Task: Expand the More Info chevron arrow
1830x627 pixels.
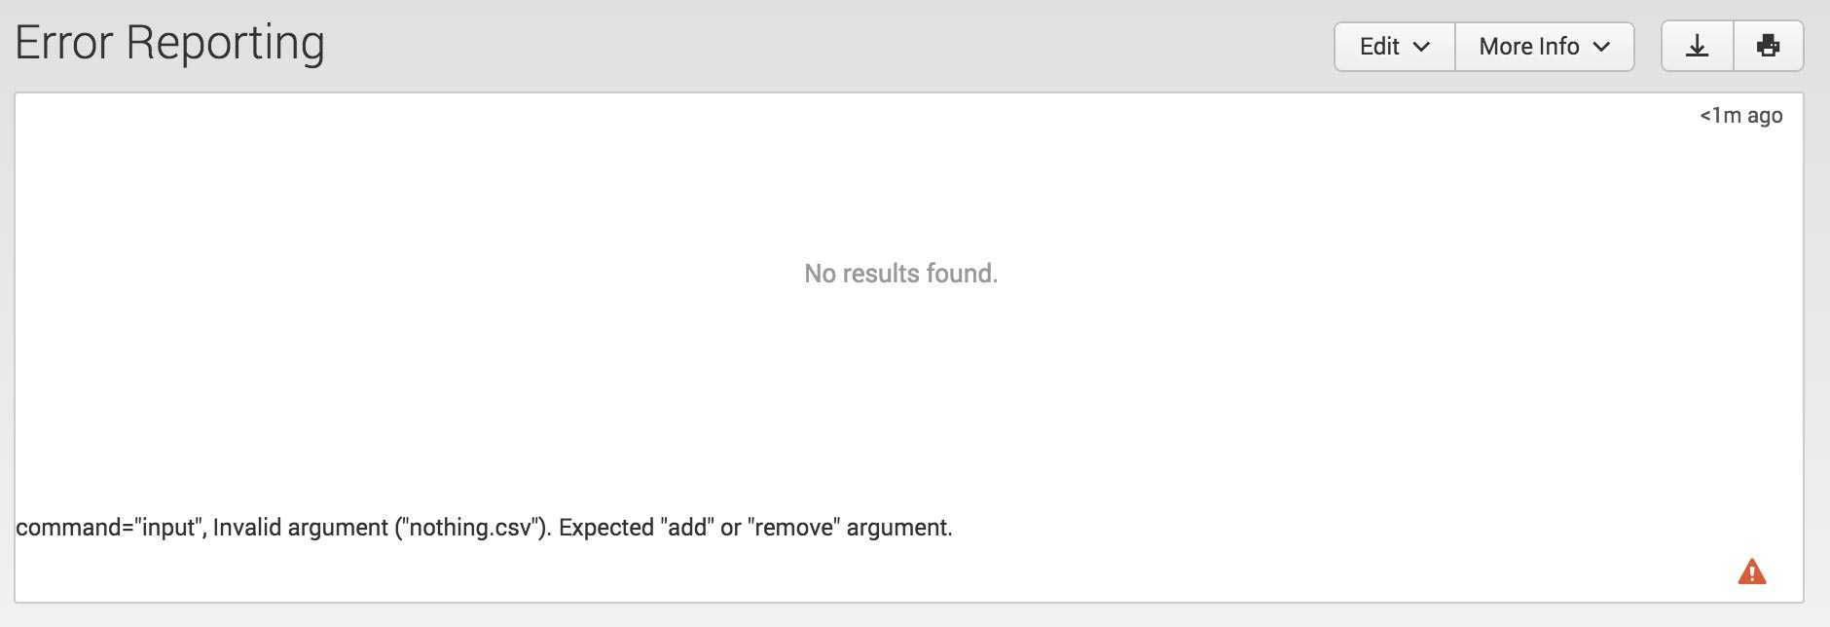Action: click(x=1601, y=47)
